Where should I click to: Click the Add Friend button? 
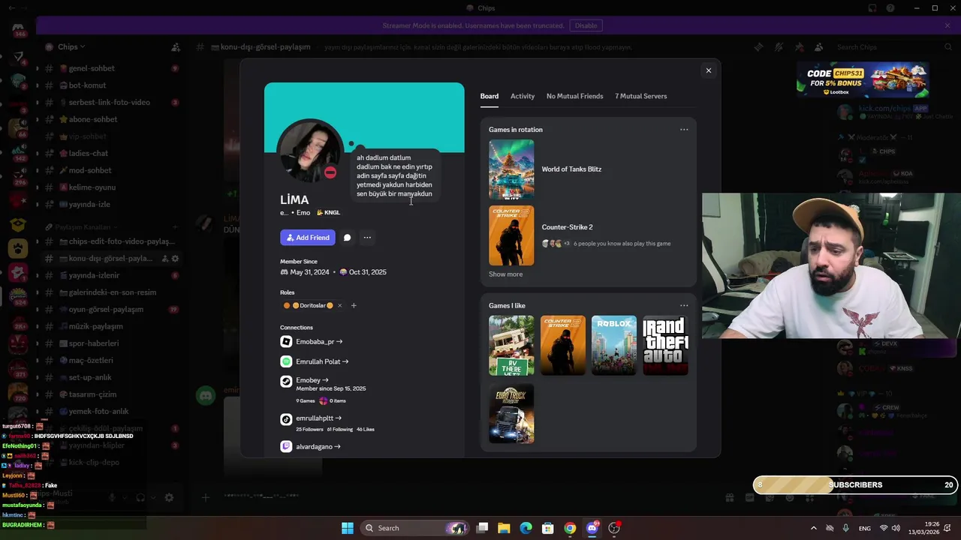tap(308, 238)
